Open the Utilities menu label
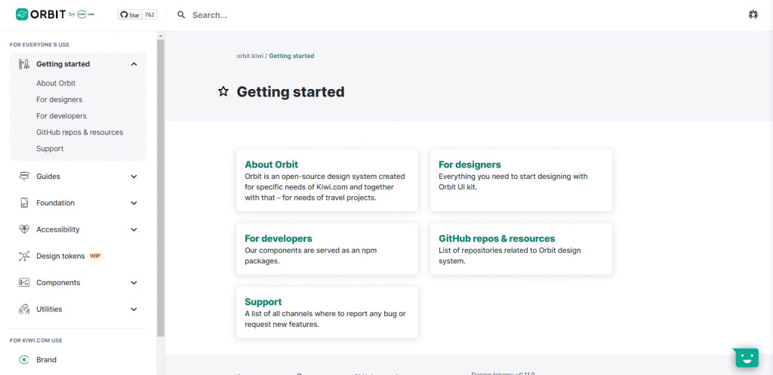Viewport: 773px width, 375px height. click(x=49, y=309)
